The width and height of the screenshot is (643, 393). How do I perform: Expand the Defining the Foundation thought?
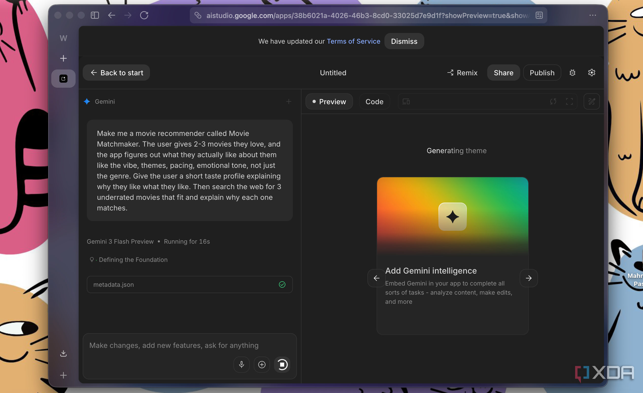(x=128, y=259)
